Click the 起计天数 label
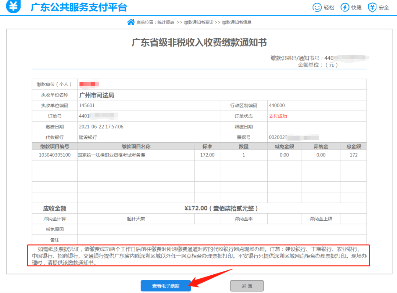 coord(136,219)
